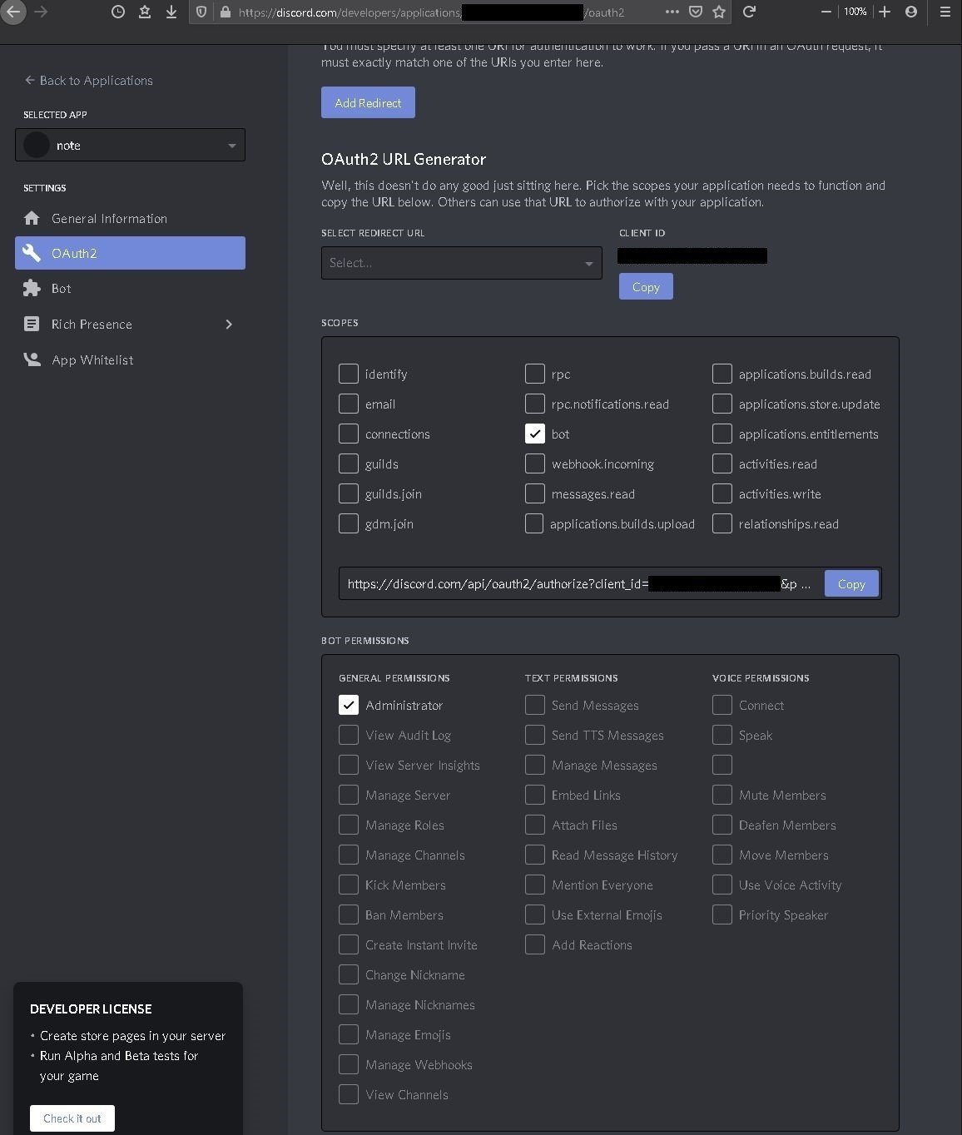The width and height of the screenshot is (962, 1135).
Task: Copy the generated OAuth2 URL
Action: pyautogui.click(x=851, y=583)
